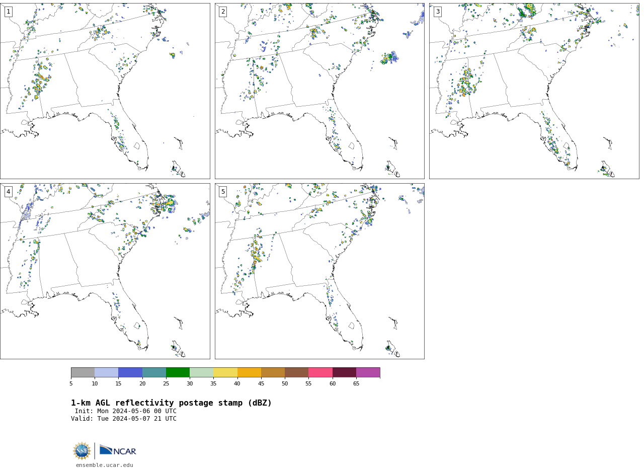Click the NCAR logo
Viewport: 644px width, 471px height.
[x=118, y=450]
